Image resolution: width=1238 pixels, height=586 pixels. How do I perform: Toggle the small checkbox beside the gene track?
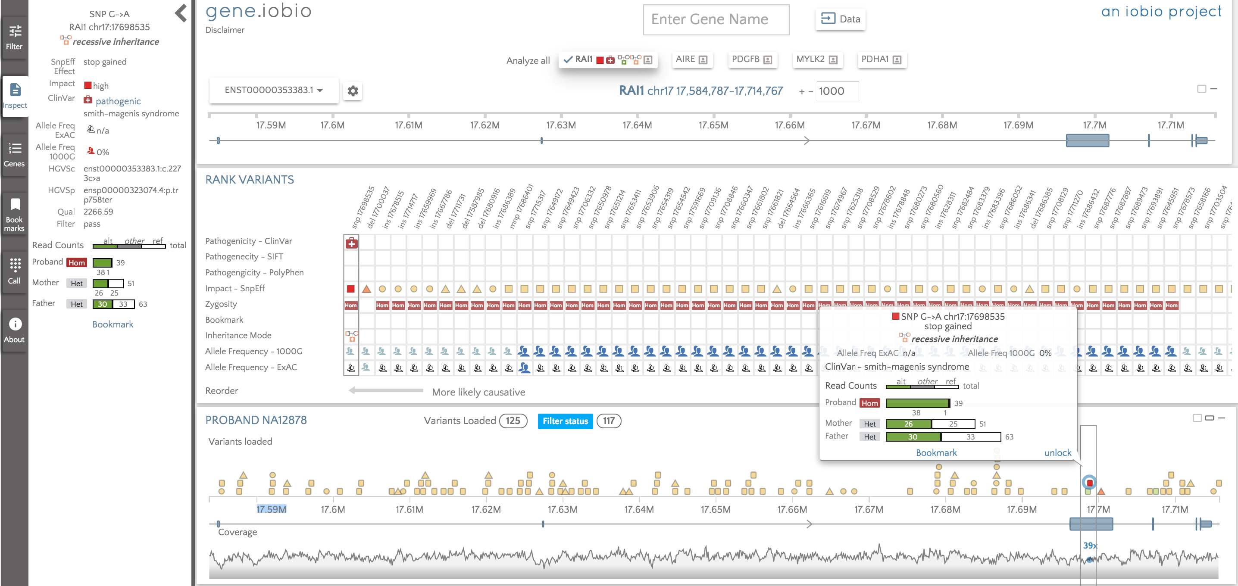tap(1201, 89)
